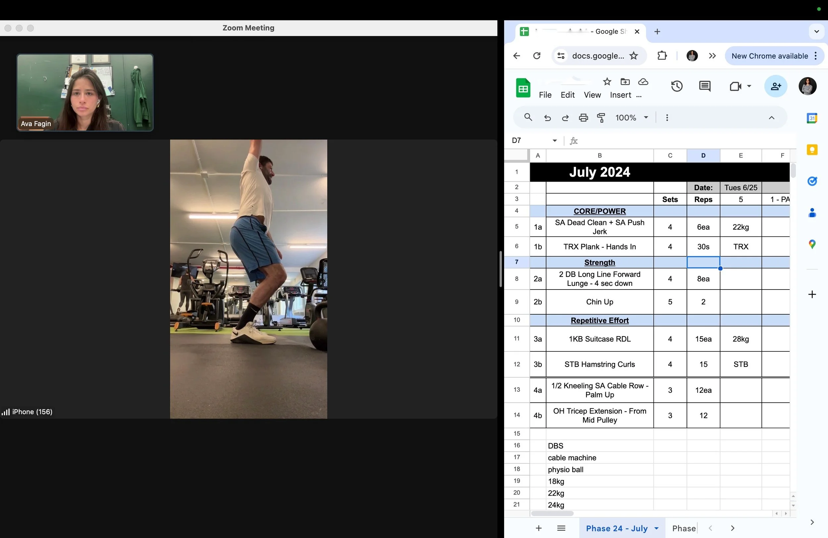Select Ava Fagin video thumbnail
Image resolution: width=828 pixels, height=538 pixels.
click(x=85, y=92)
